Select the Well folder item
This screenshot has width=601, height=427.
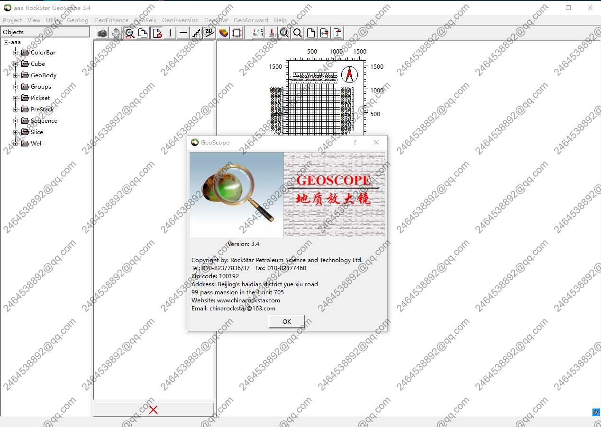coord(32,144)
